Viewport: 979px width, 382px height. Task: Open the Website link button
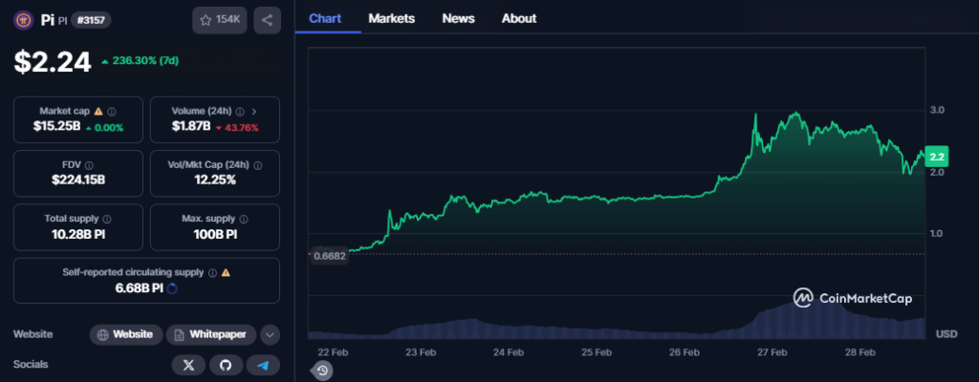pyautogui.click(x=126, y=334)
